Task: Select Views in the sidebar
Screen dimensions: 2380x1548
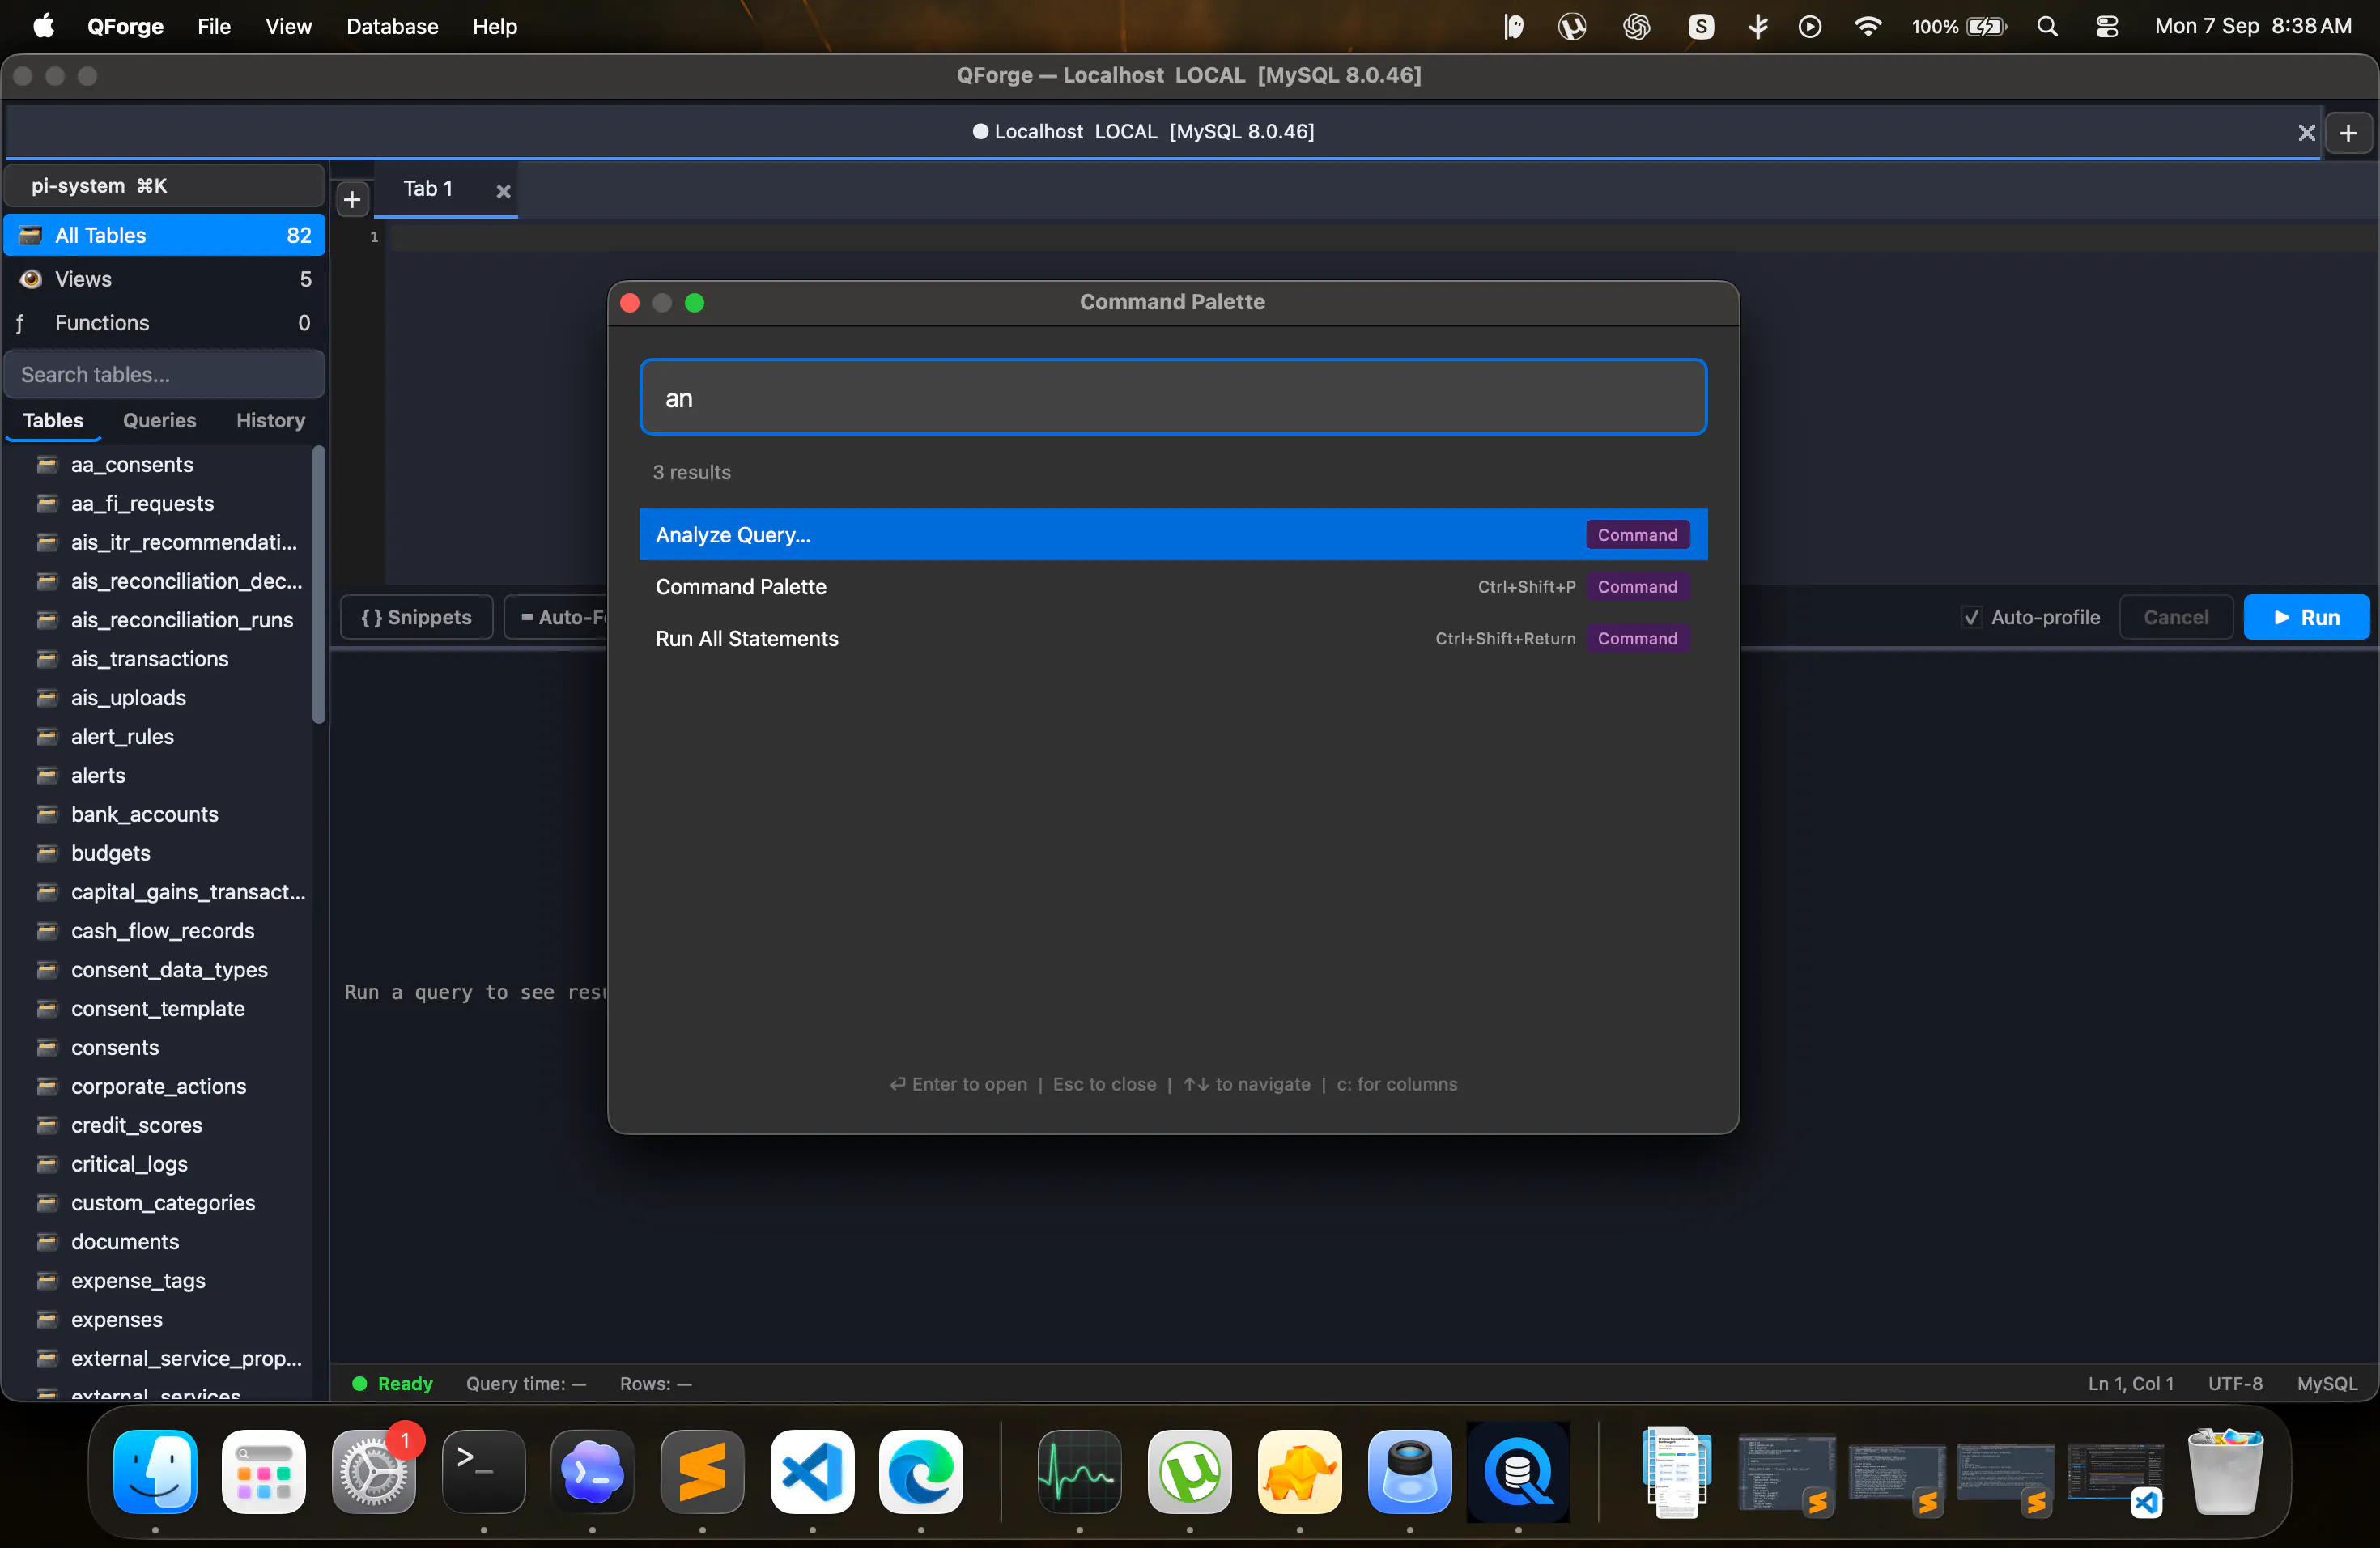Action: (165, 279)
